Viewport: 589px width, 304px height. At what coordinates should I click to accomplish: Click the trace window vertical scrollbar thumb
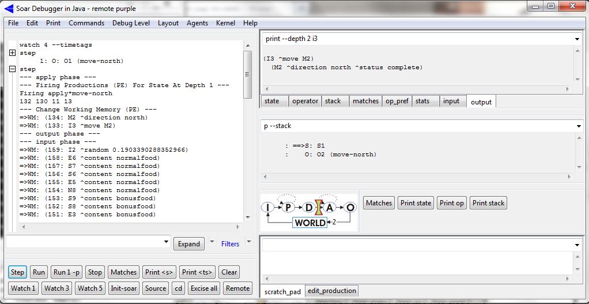pos(247,74)
